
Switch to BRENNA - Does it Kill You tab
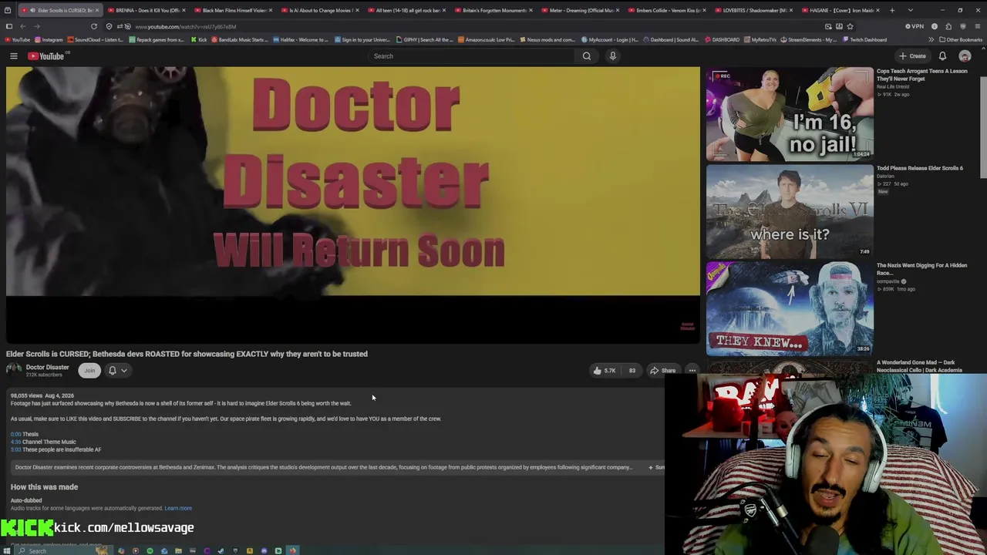146,10
